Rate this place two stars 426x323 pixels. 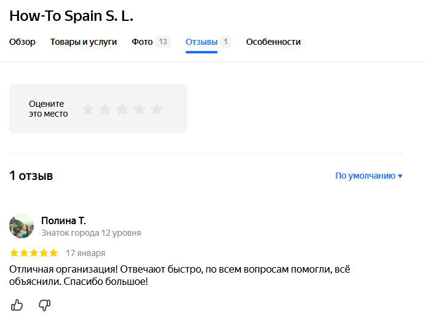point(105,109)
